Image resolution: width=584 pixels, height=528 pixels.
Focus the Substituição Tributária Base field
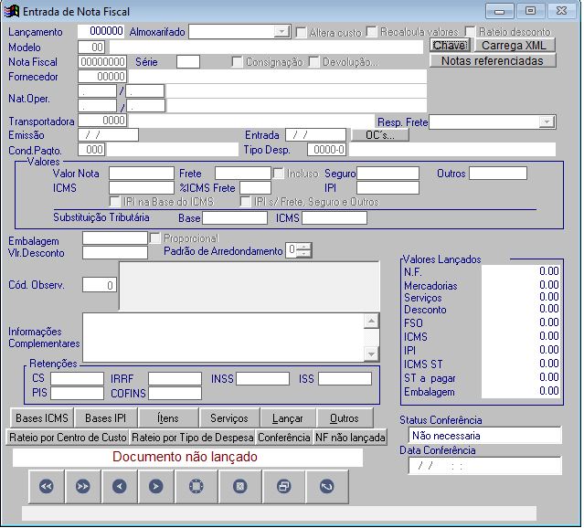click(x=235, y=217)
